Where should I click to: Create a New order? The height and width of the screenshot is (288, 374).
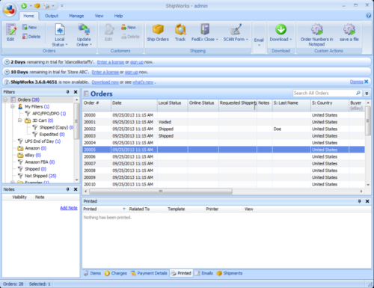pos(29,27)
